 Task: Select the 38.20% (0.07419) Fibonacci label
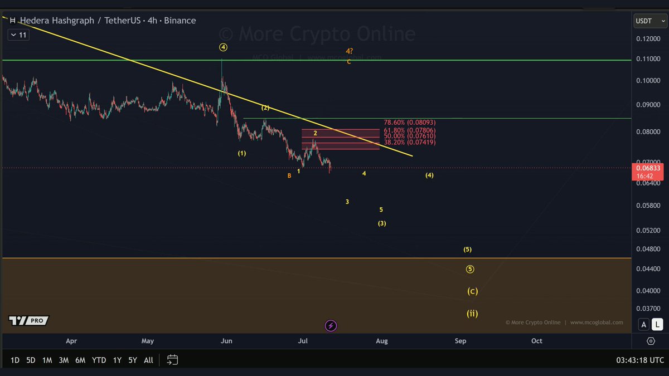(x=410, y=143)
